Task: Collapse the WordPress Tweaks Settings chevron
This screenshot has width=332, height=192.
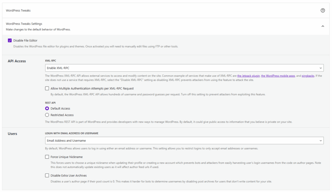Action: 323,26
